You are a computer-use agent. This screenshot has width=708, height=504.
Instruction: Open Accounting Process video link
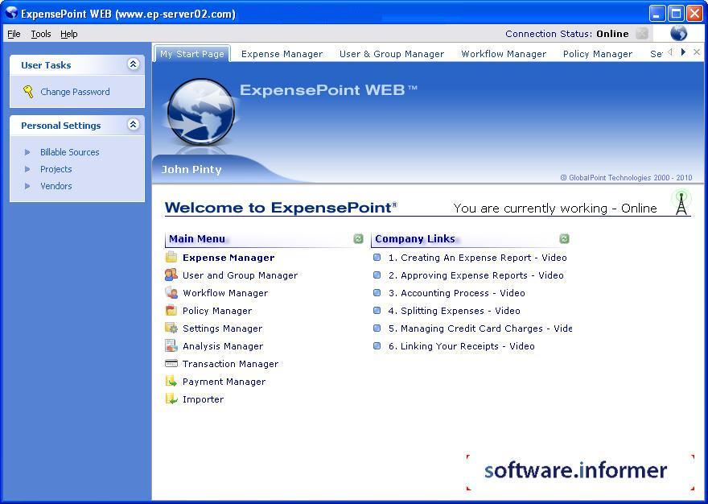456,293
